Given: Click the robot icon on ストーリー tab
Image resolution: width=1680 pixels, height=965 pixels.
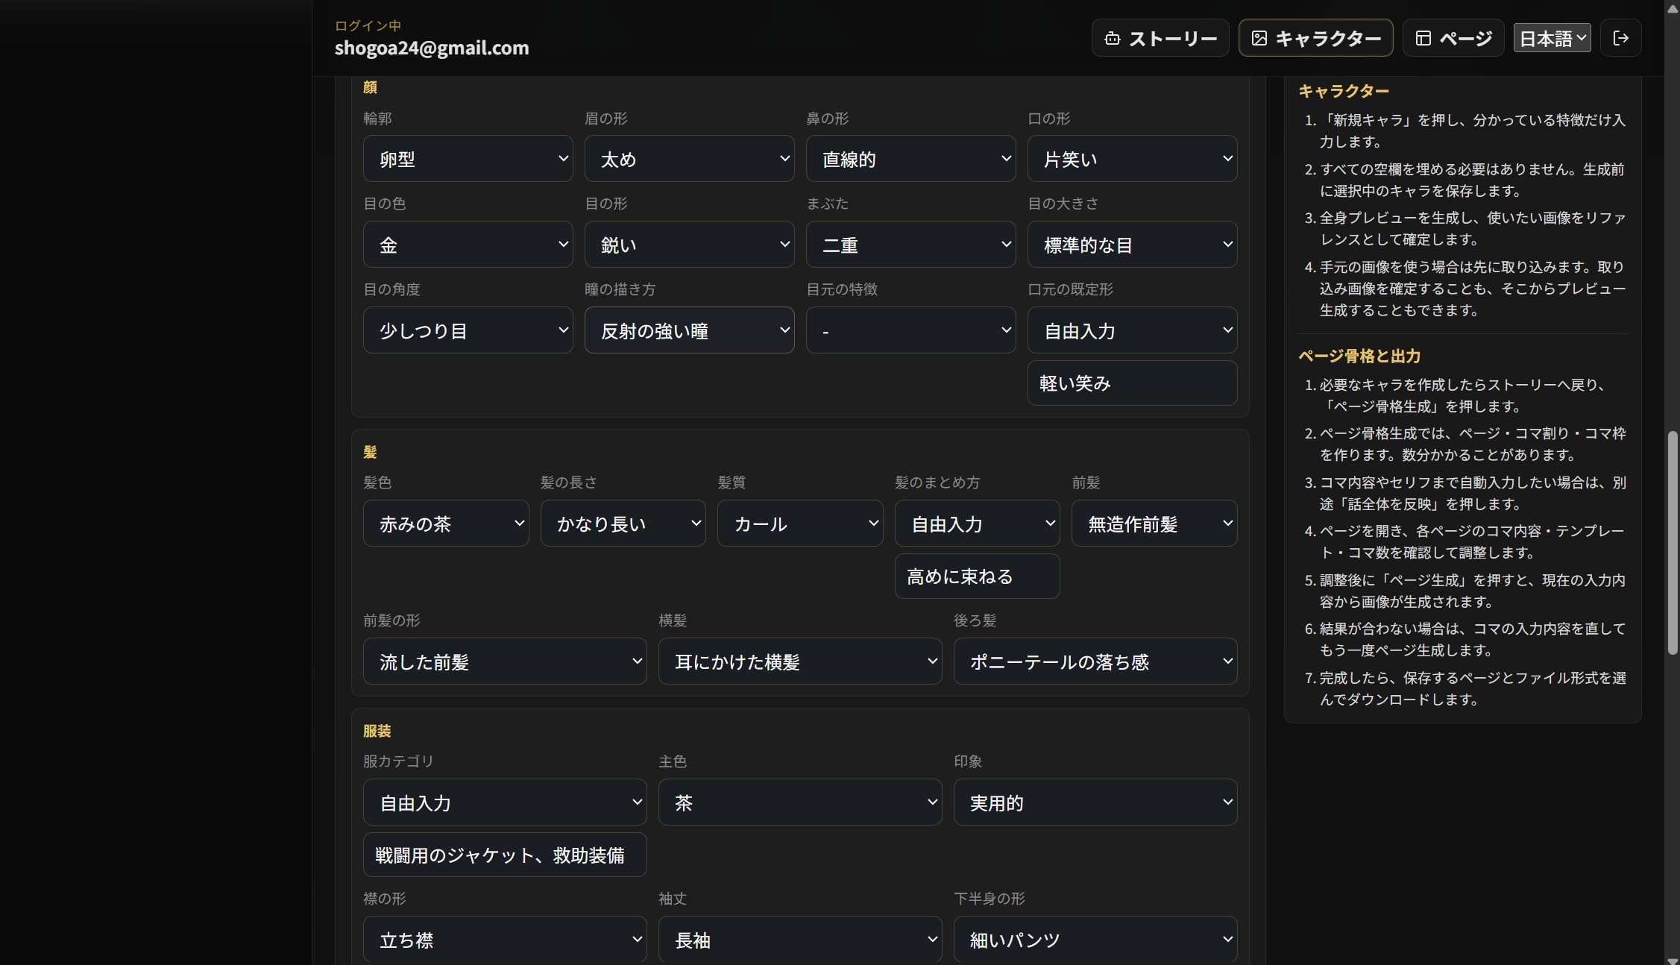Looking at the screenshot, I should coord(1112,38).
